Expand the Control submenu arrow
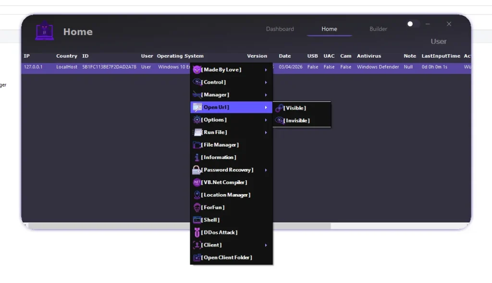Image resolution: width=492 pixels, height=283 pixels. tap(266, 83)
